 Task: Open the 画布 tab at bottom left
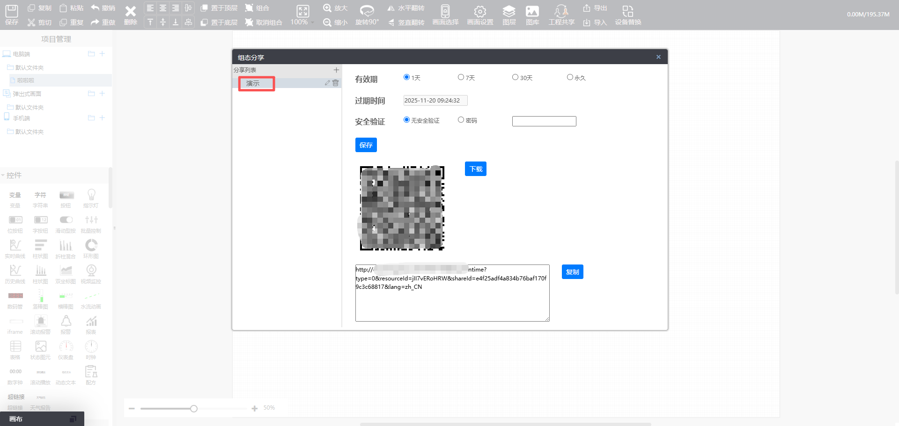tap(16, 419)
